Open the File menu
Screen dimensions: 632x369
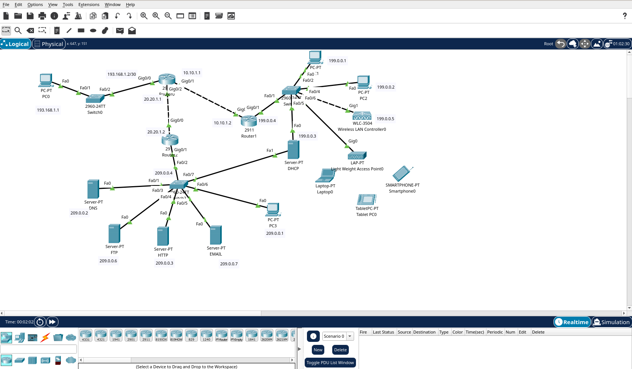coord(6,5)
